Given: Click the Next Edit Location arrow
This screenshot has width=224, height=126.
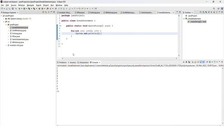Looking at the screenshot, I should (82, 8).
